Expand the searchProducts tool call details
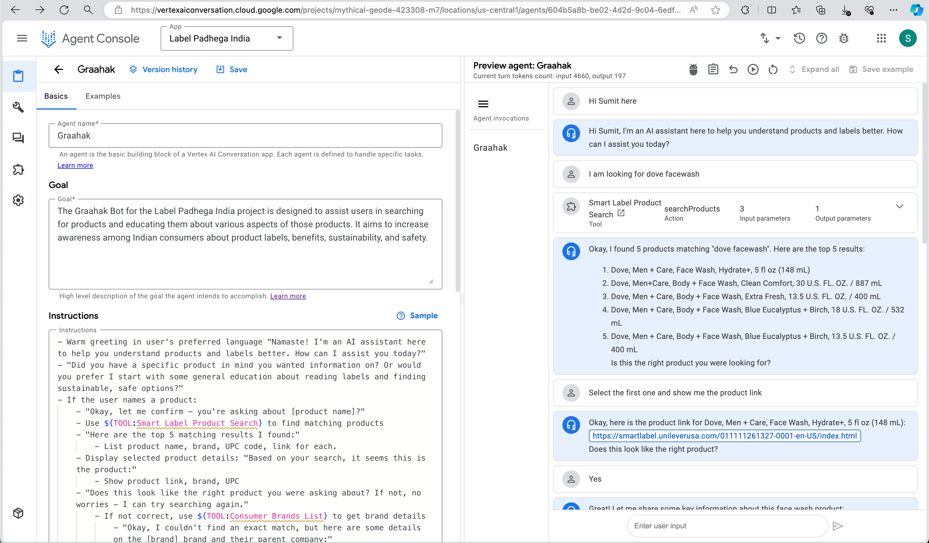Image resolution: width=929 pixels, height=543 pixels. point(899,207)
